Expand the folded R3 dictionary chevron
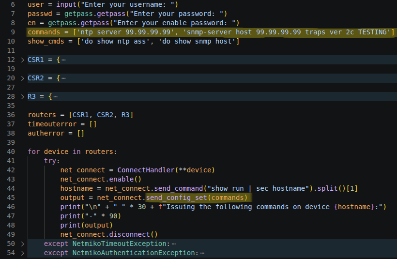The width and height of the screenshot is (397, 259). pyautogui.click(x=23, y=97)
